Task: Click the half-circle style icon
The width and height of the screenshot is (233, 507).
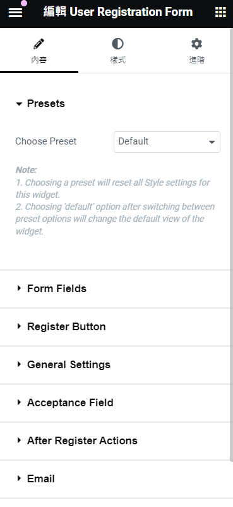Action: pos(117,44)
